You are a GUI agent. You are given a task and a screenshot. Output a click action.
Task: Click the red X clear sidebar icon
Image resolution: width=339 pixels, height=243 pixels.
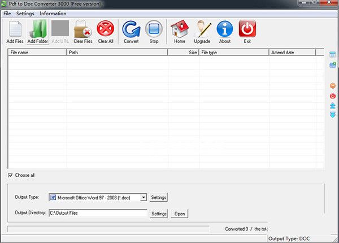pyautogui.click(x=333, y=96)
